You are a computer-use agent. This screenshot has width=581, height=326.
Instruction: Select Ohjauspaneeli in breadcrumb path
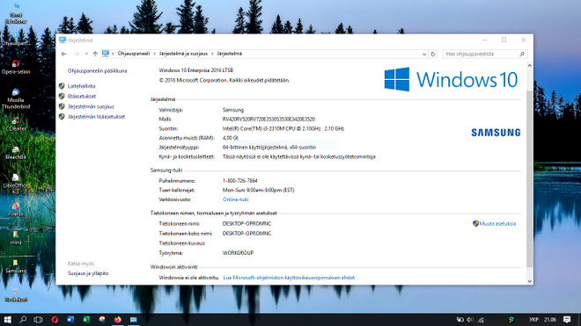click(134, 54)
